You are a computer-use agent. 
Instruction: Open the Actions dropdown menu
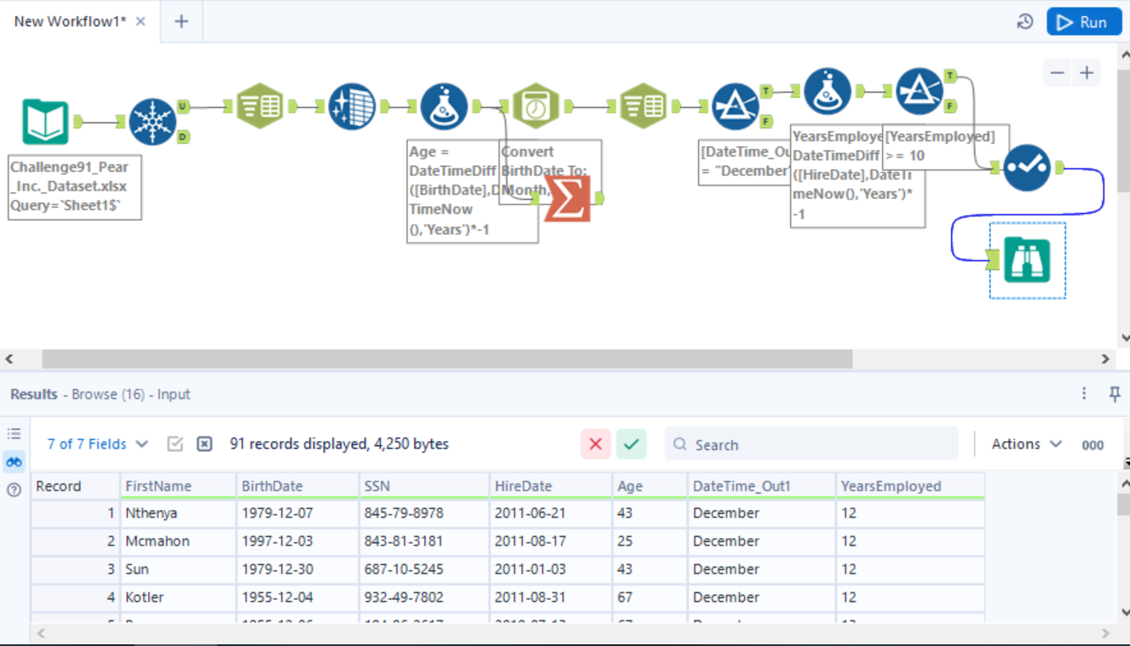[x=1026, y=444]
